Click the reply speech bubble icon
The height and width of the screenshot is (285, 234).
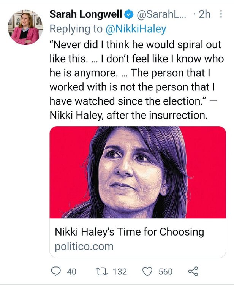[x=56, y=271]
